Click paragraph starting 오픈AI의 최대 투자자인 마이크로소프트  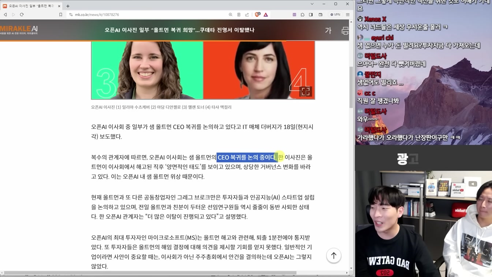[x=201, y=252]
